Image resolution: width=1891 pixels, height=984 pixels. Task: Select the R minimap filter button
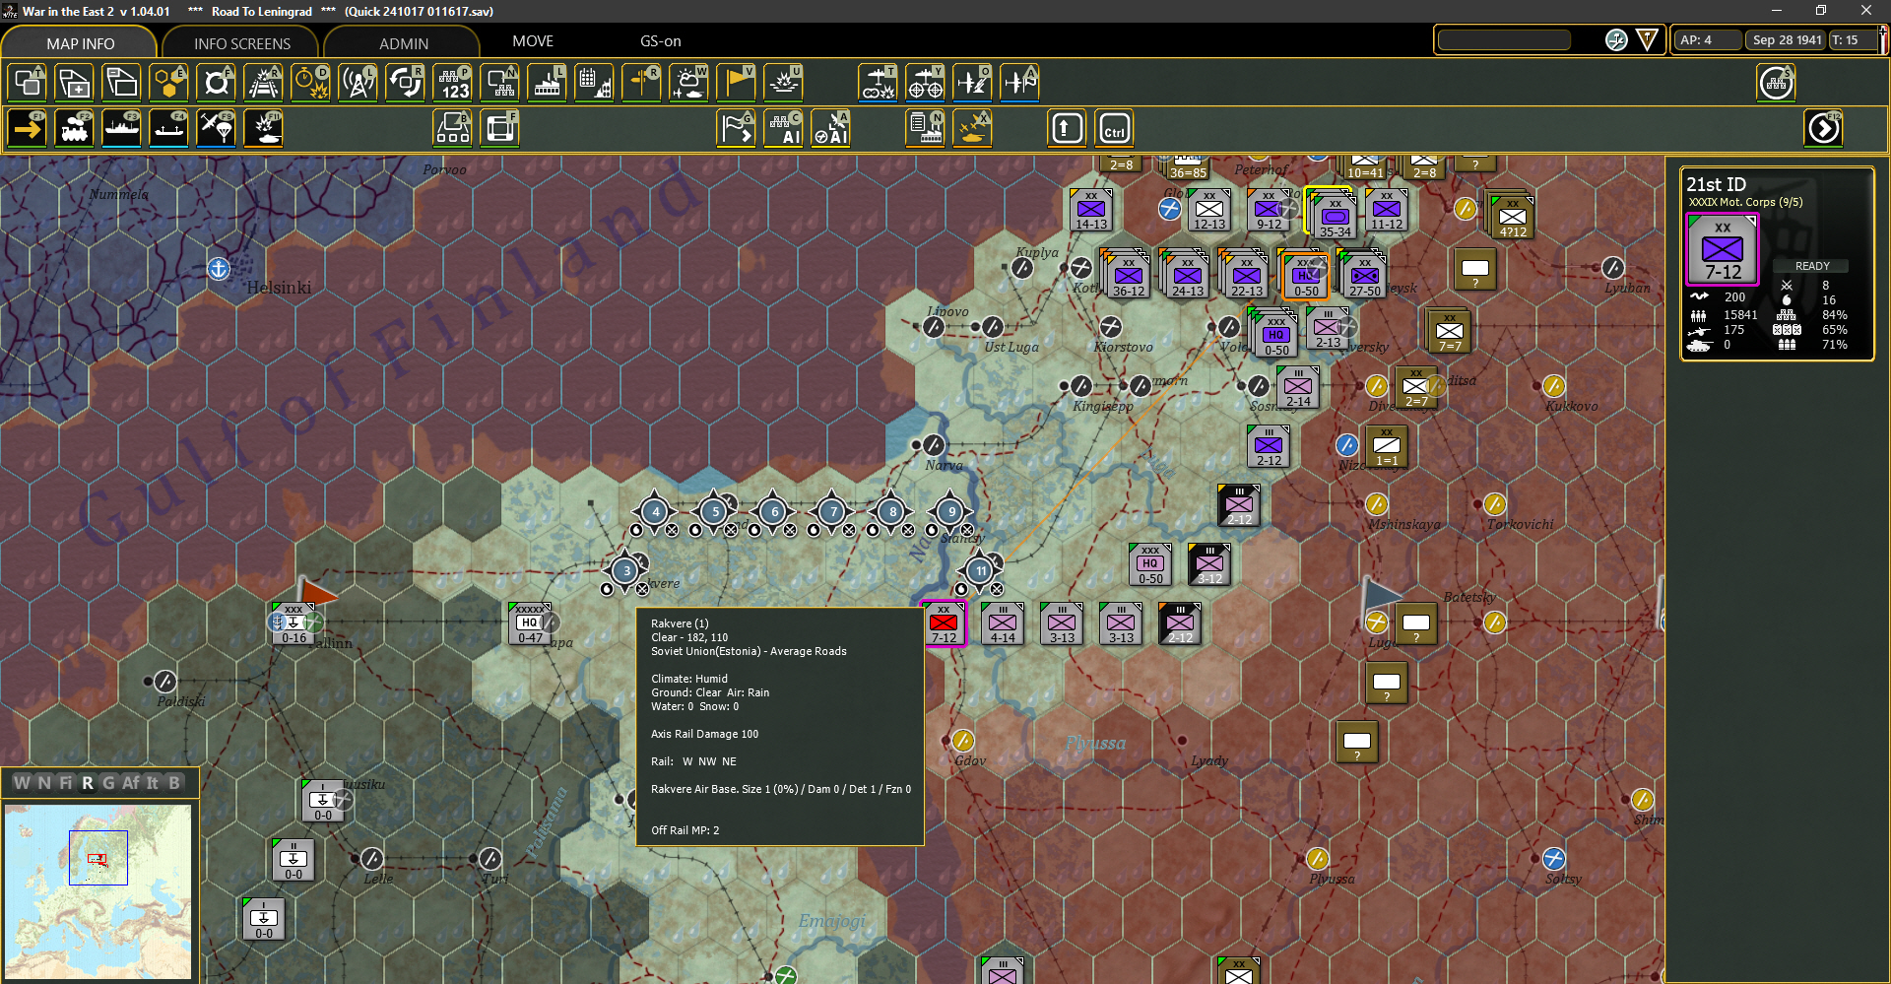coord(88,783)
